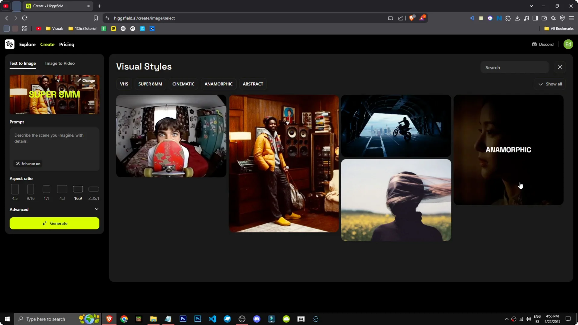Open Discord from the taskbar

coord(257,319)
